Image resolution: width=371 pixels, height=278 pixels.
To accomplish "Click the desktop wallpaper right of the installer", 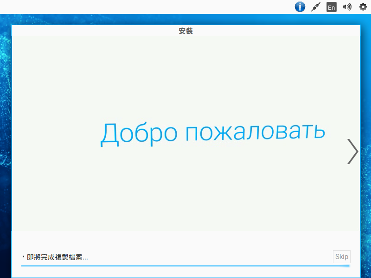I will pyautogui.click(x=365, y=139).
